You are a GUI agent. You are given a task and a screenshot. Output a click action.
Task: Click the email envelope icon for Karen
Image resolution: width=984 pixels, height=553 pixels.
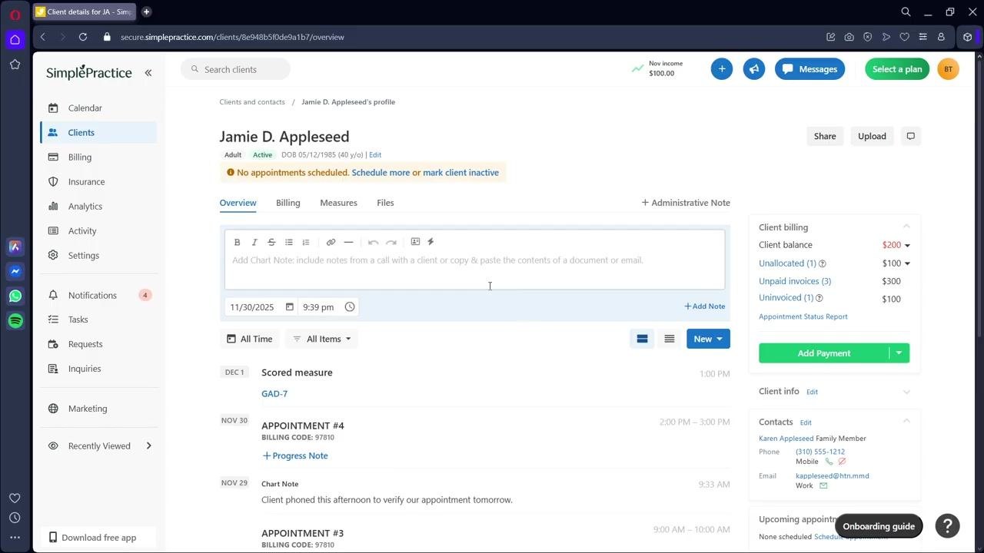coord(823,486)
